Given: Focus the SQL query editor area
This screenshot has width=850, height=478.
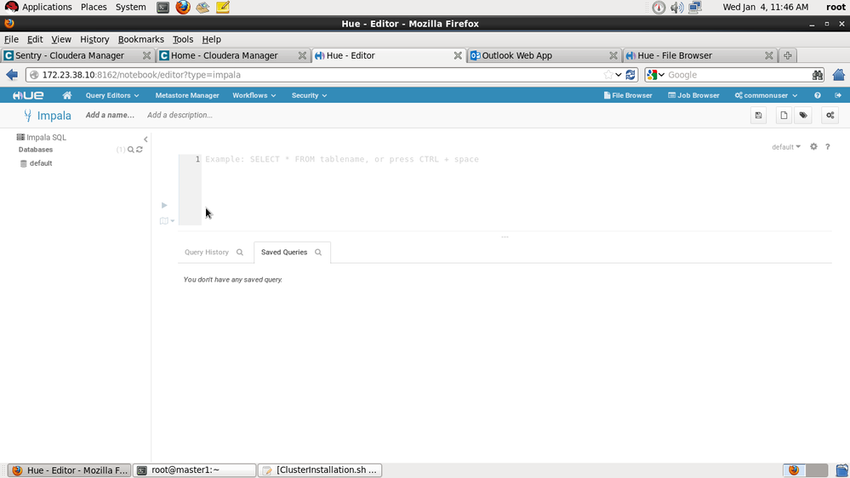Looking at the screenshot, I should click(x=515, y=190).
